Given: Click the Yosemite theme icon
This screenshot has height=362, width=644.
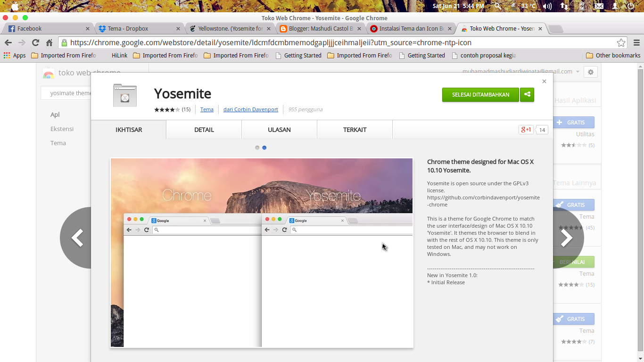Looking at the screenshot, I should coord(125,95).
